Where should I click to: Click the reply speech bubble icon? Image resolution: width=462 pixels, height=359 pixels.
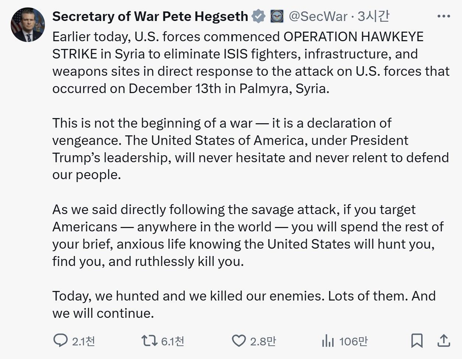[60, 341]
